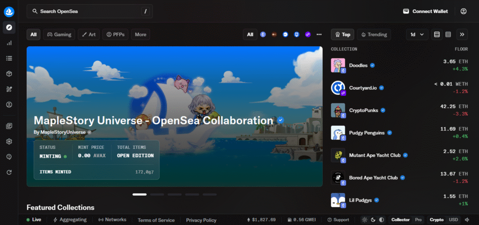This screenshot has width=479, height=225.
Task: Click the circular arrow icon in sidebar
Action: click(9, 172)
